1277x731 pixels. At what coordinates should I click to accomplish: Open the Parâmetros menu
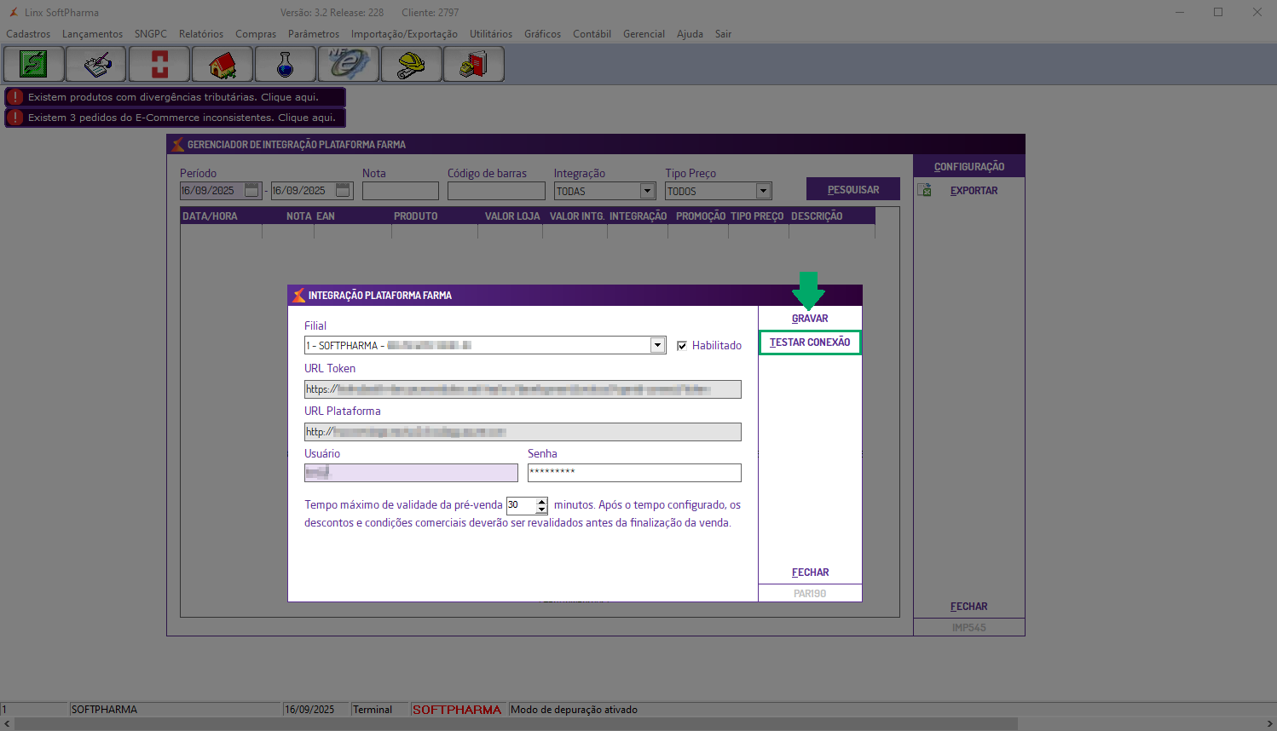coord(314,34)
